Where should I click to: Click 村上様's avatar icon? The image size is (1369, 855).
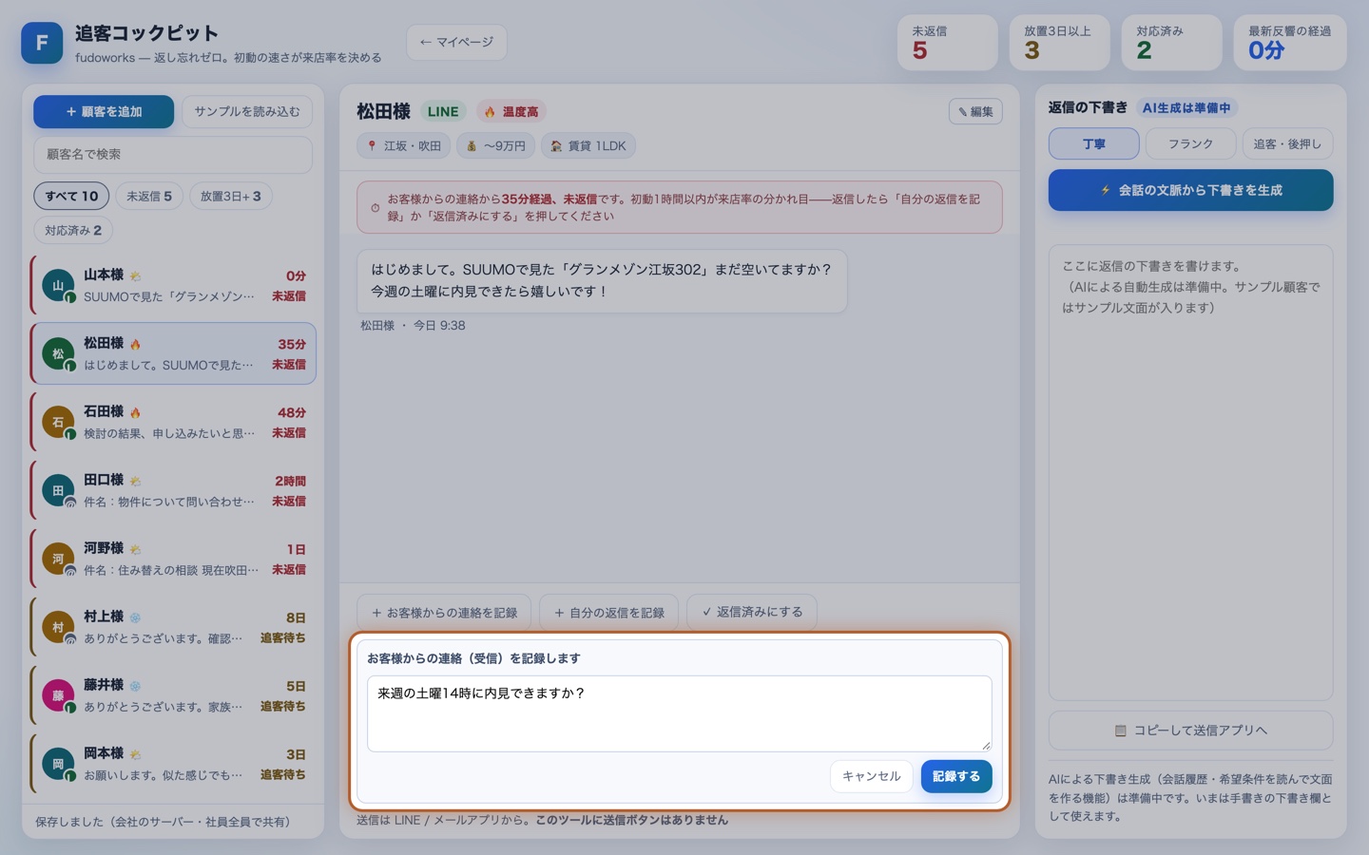click(58, 627)
